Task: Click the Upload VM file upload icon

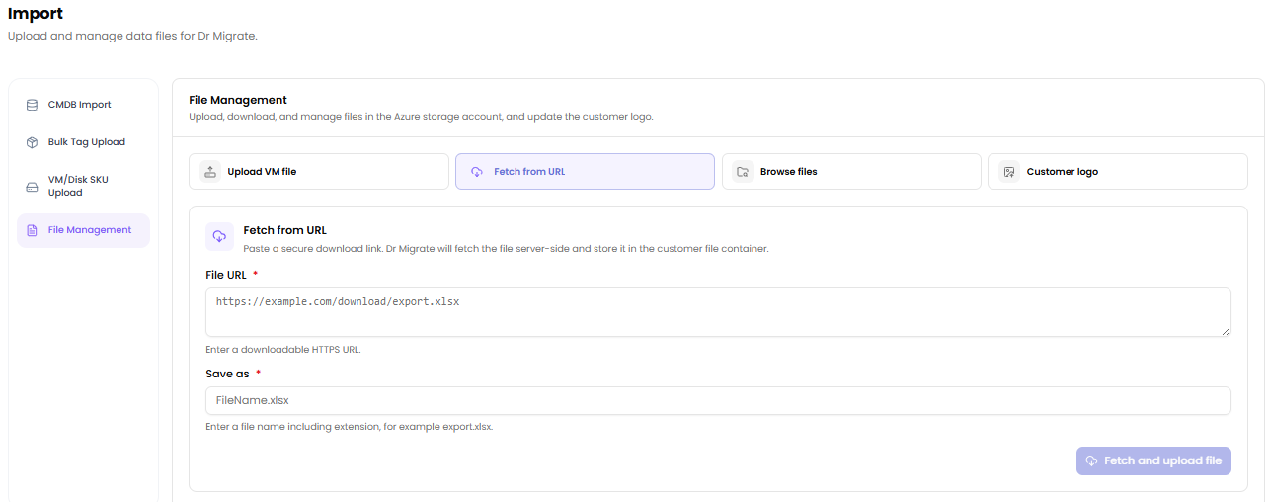Action: tap(210, 171)
